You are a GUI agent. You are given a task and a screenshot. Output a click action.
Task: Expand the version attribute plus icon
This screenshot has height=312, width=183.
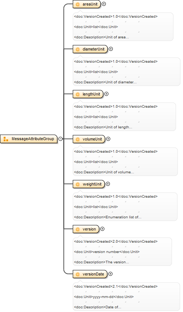pyautogui.click(x=102, y=229)
